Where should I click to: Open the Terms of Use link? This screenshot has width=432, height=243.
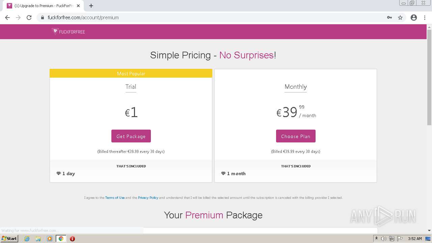[115, 198]
